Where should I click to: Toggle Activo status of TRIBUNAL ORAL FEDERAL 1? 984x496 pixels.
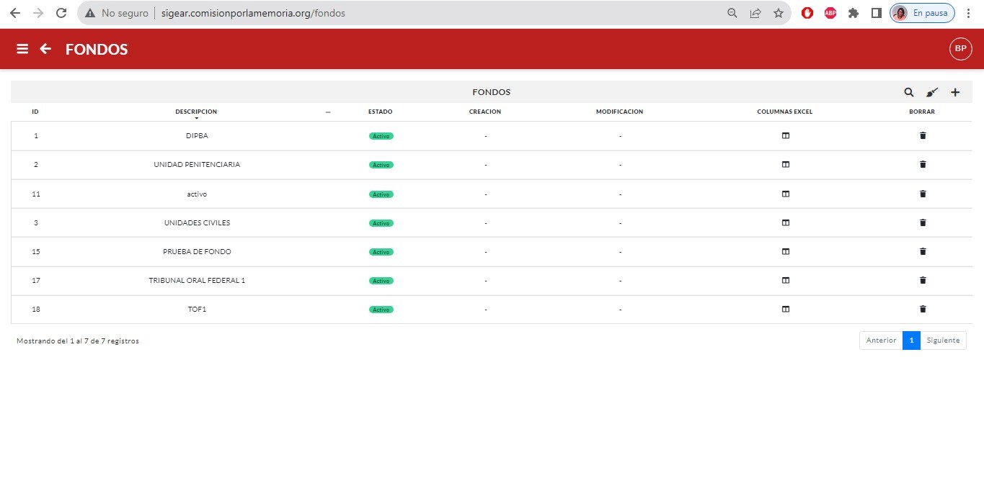tap(381, 281)
